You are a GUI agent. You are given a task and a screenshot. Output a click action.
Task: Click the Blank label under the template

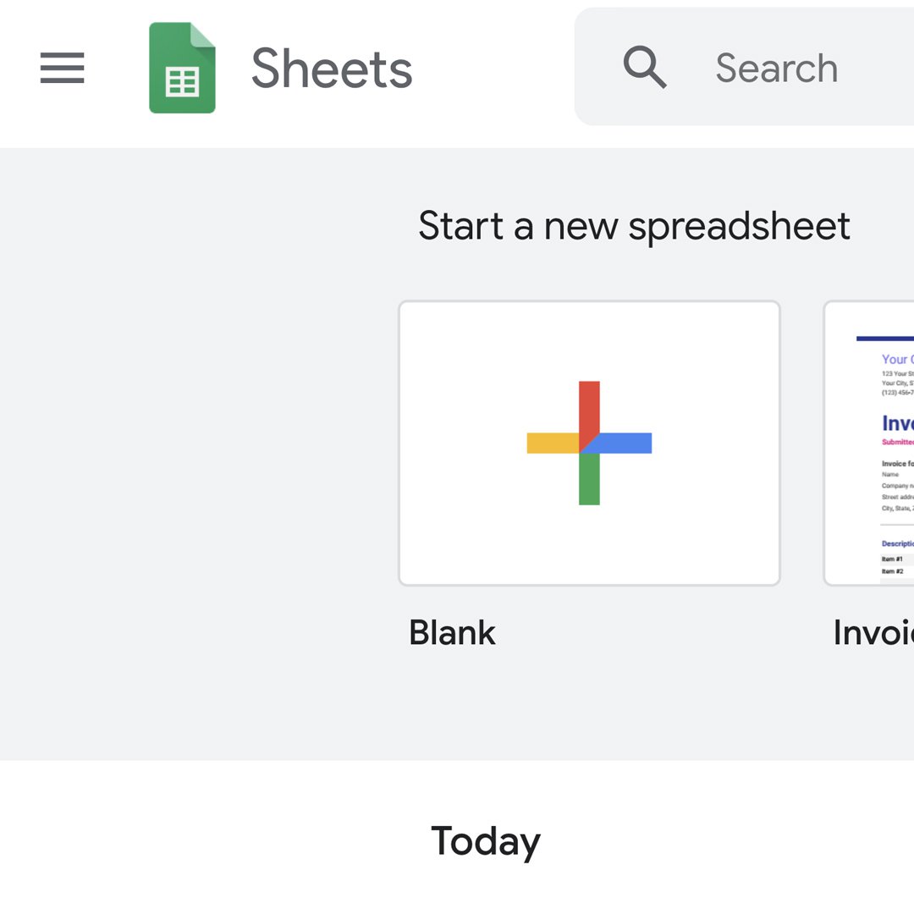(452, 632)
